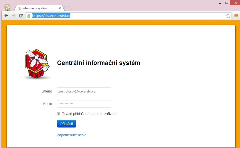240x148 pixels.
Task: Click the Centrální informační systém heading
Action: [99, 63]
